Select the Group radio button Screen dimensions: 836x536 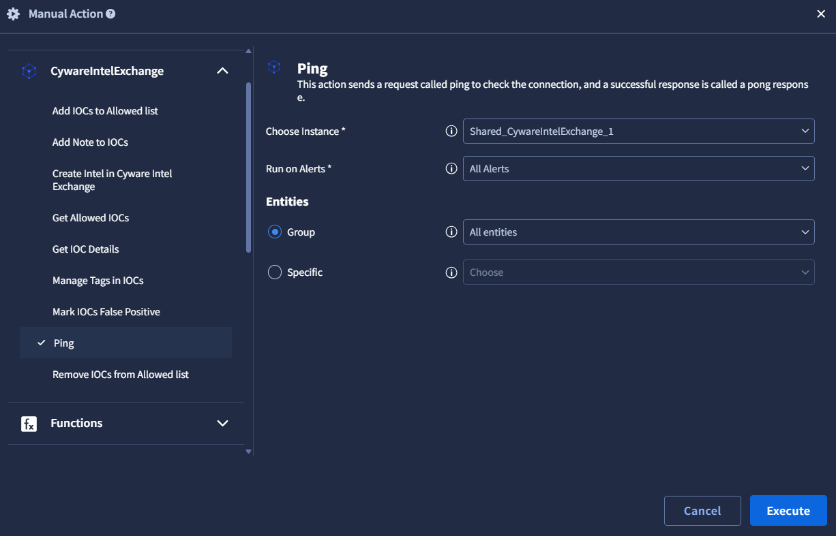click(x=275, y=232)
